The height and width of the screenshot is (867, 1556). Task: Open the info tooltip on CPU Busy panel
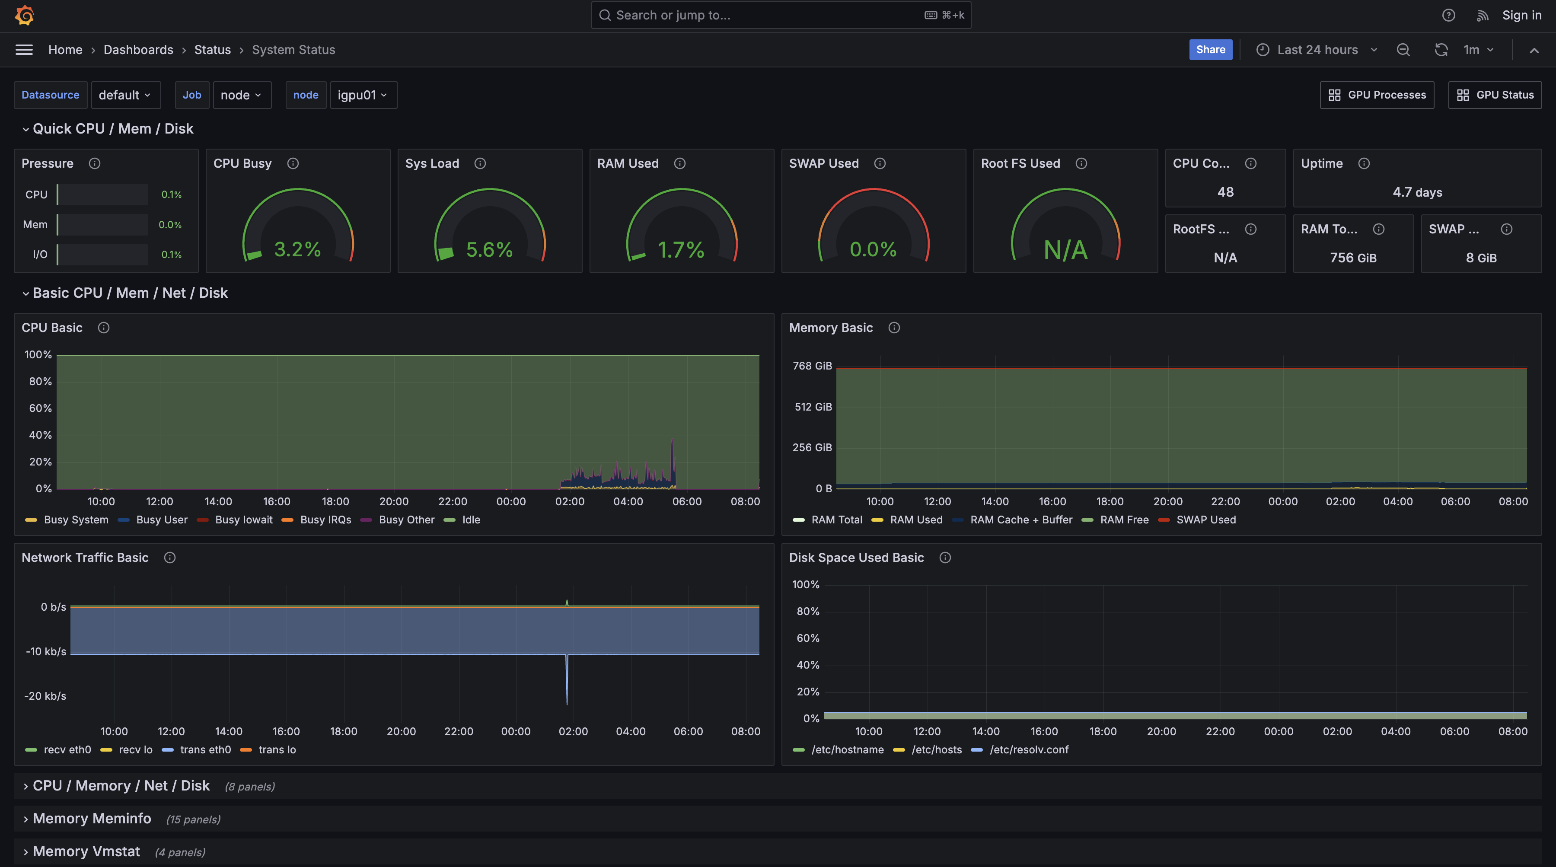click(293, 163)
